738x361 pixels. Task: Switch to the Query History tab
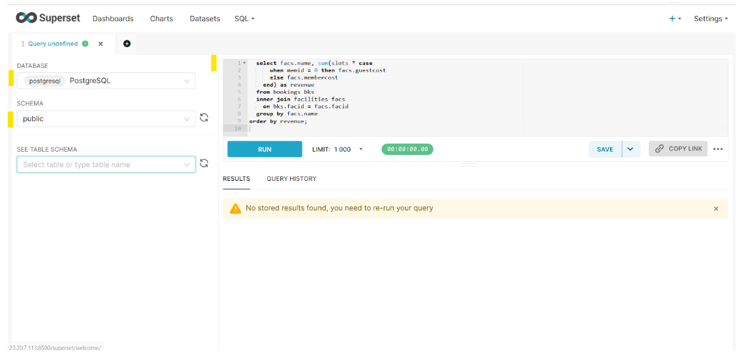[291, 179]
